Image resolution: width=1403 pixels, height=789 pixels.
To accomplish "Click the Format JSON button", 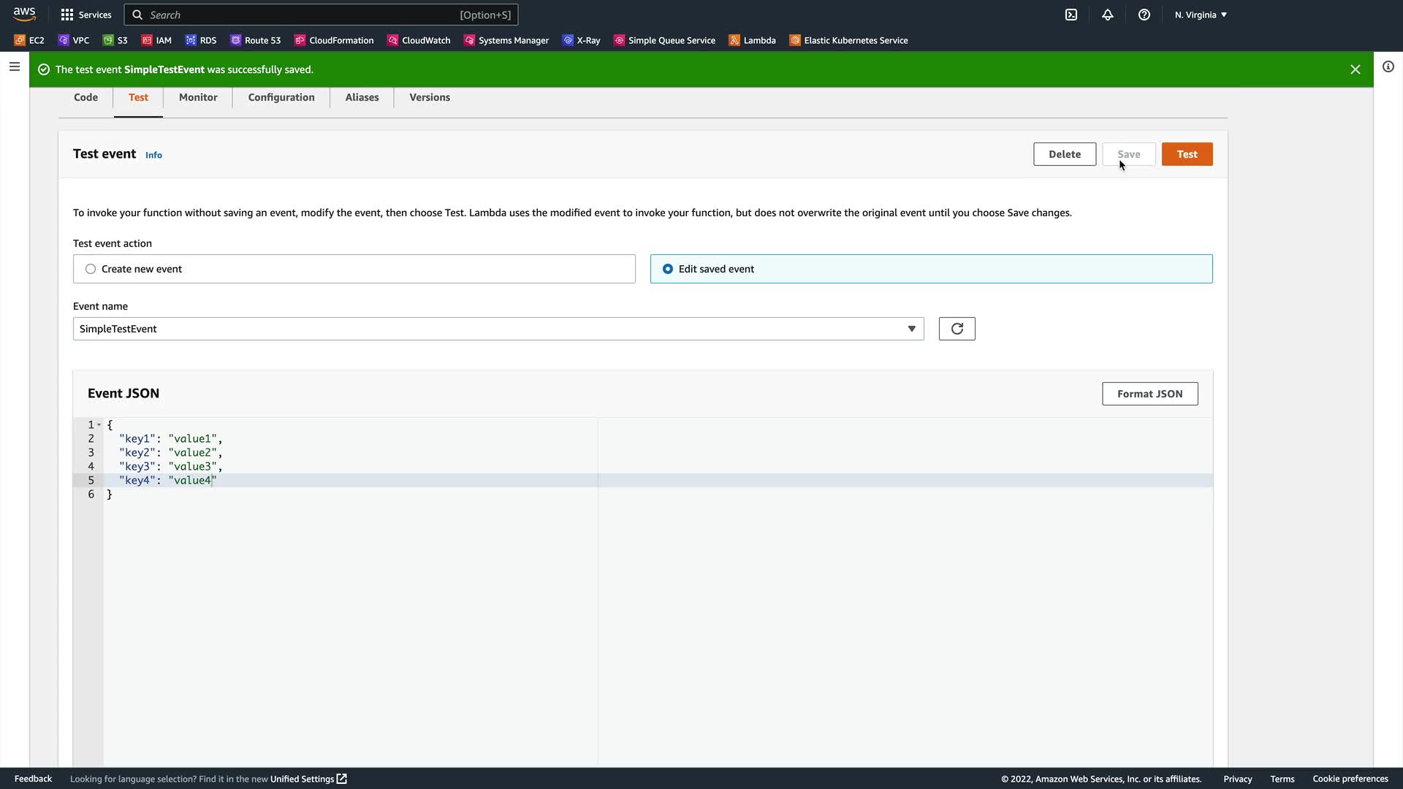I will pos(1149,394).
